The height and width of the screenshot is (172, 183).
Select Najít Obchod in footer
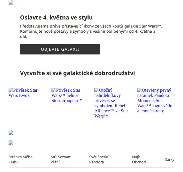pyautogui.click(x=139, y=159)
